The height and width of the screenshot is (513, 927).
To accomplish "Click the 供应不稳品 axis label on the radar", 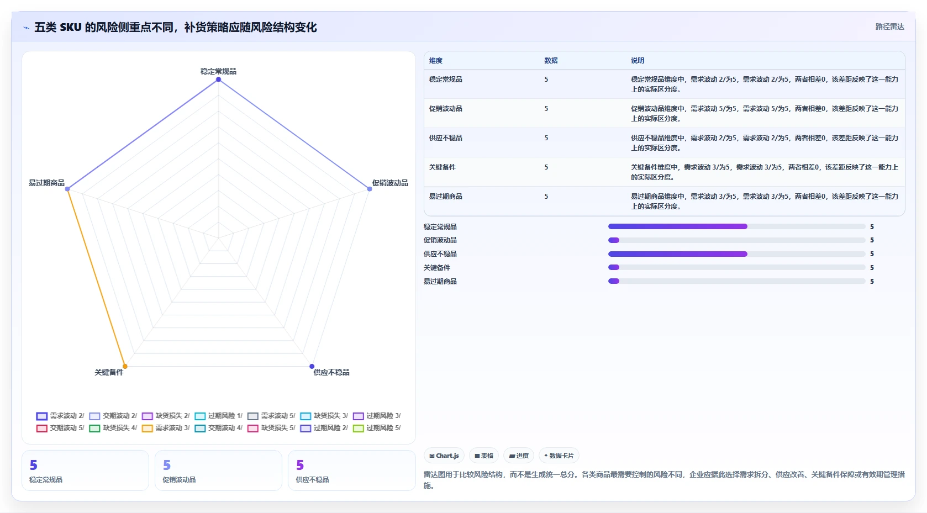I will (x=331, y=372).
